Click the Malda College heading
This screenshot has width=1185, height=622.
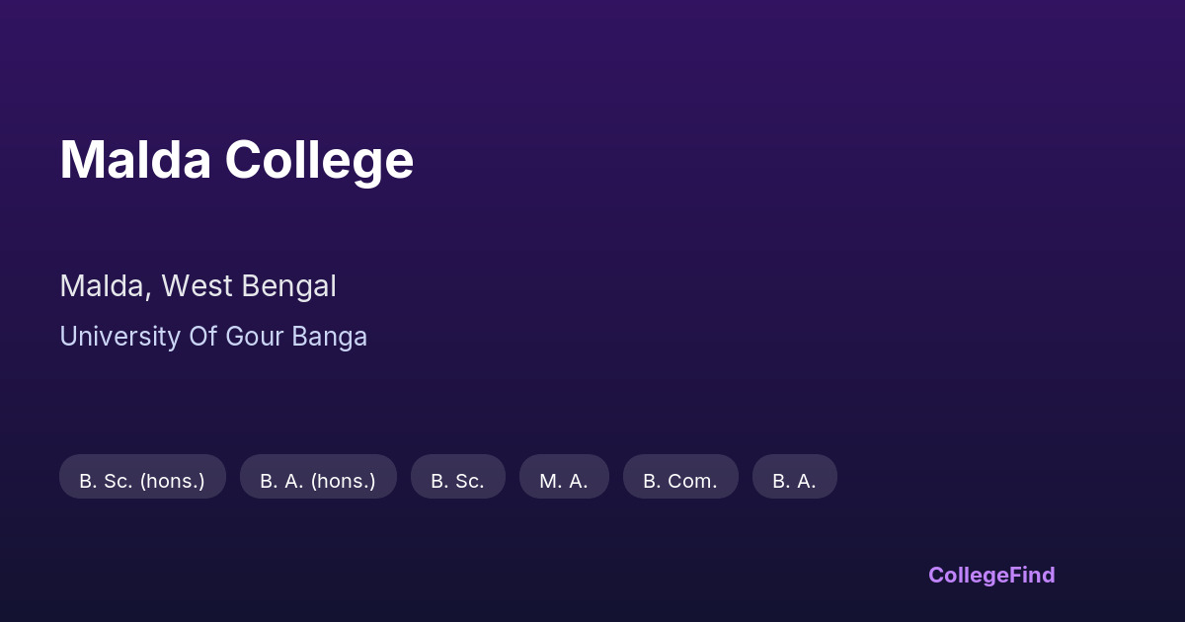coord(236,160)
